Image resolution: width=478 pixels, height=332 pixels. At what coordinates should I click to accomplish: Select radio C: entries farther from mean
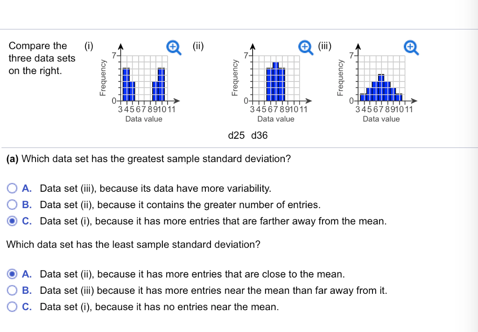point(13,221)
